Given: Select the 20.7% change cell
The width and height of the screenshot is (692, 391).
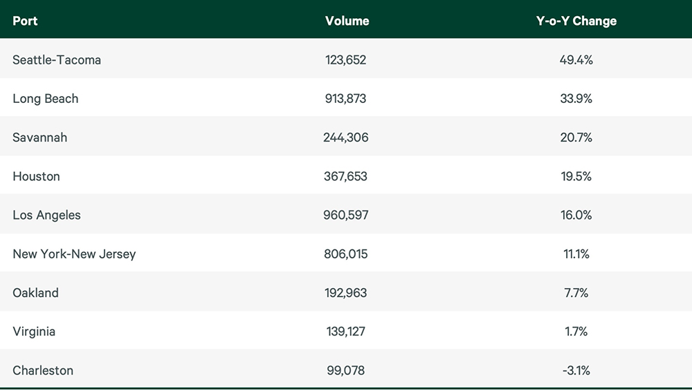Looking at the screenshot, I should (576, 137).
